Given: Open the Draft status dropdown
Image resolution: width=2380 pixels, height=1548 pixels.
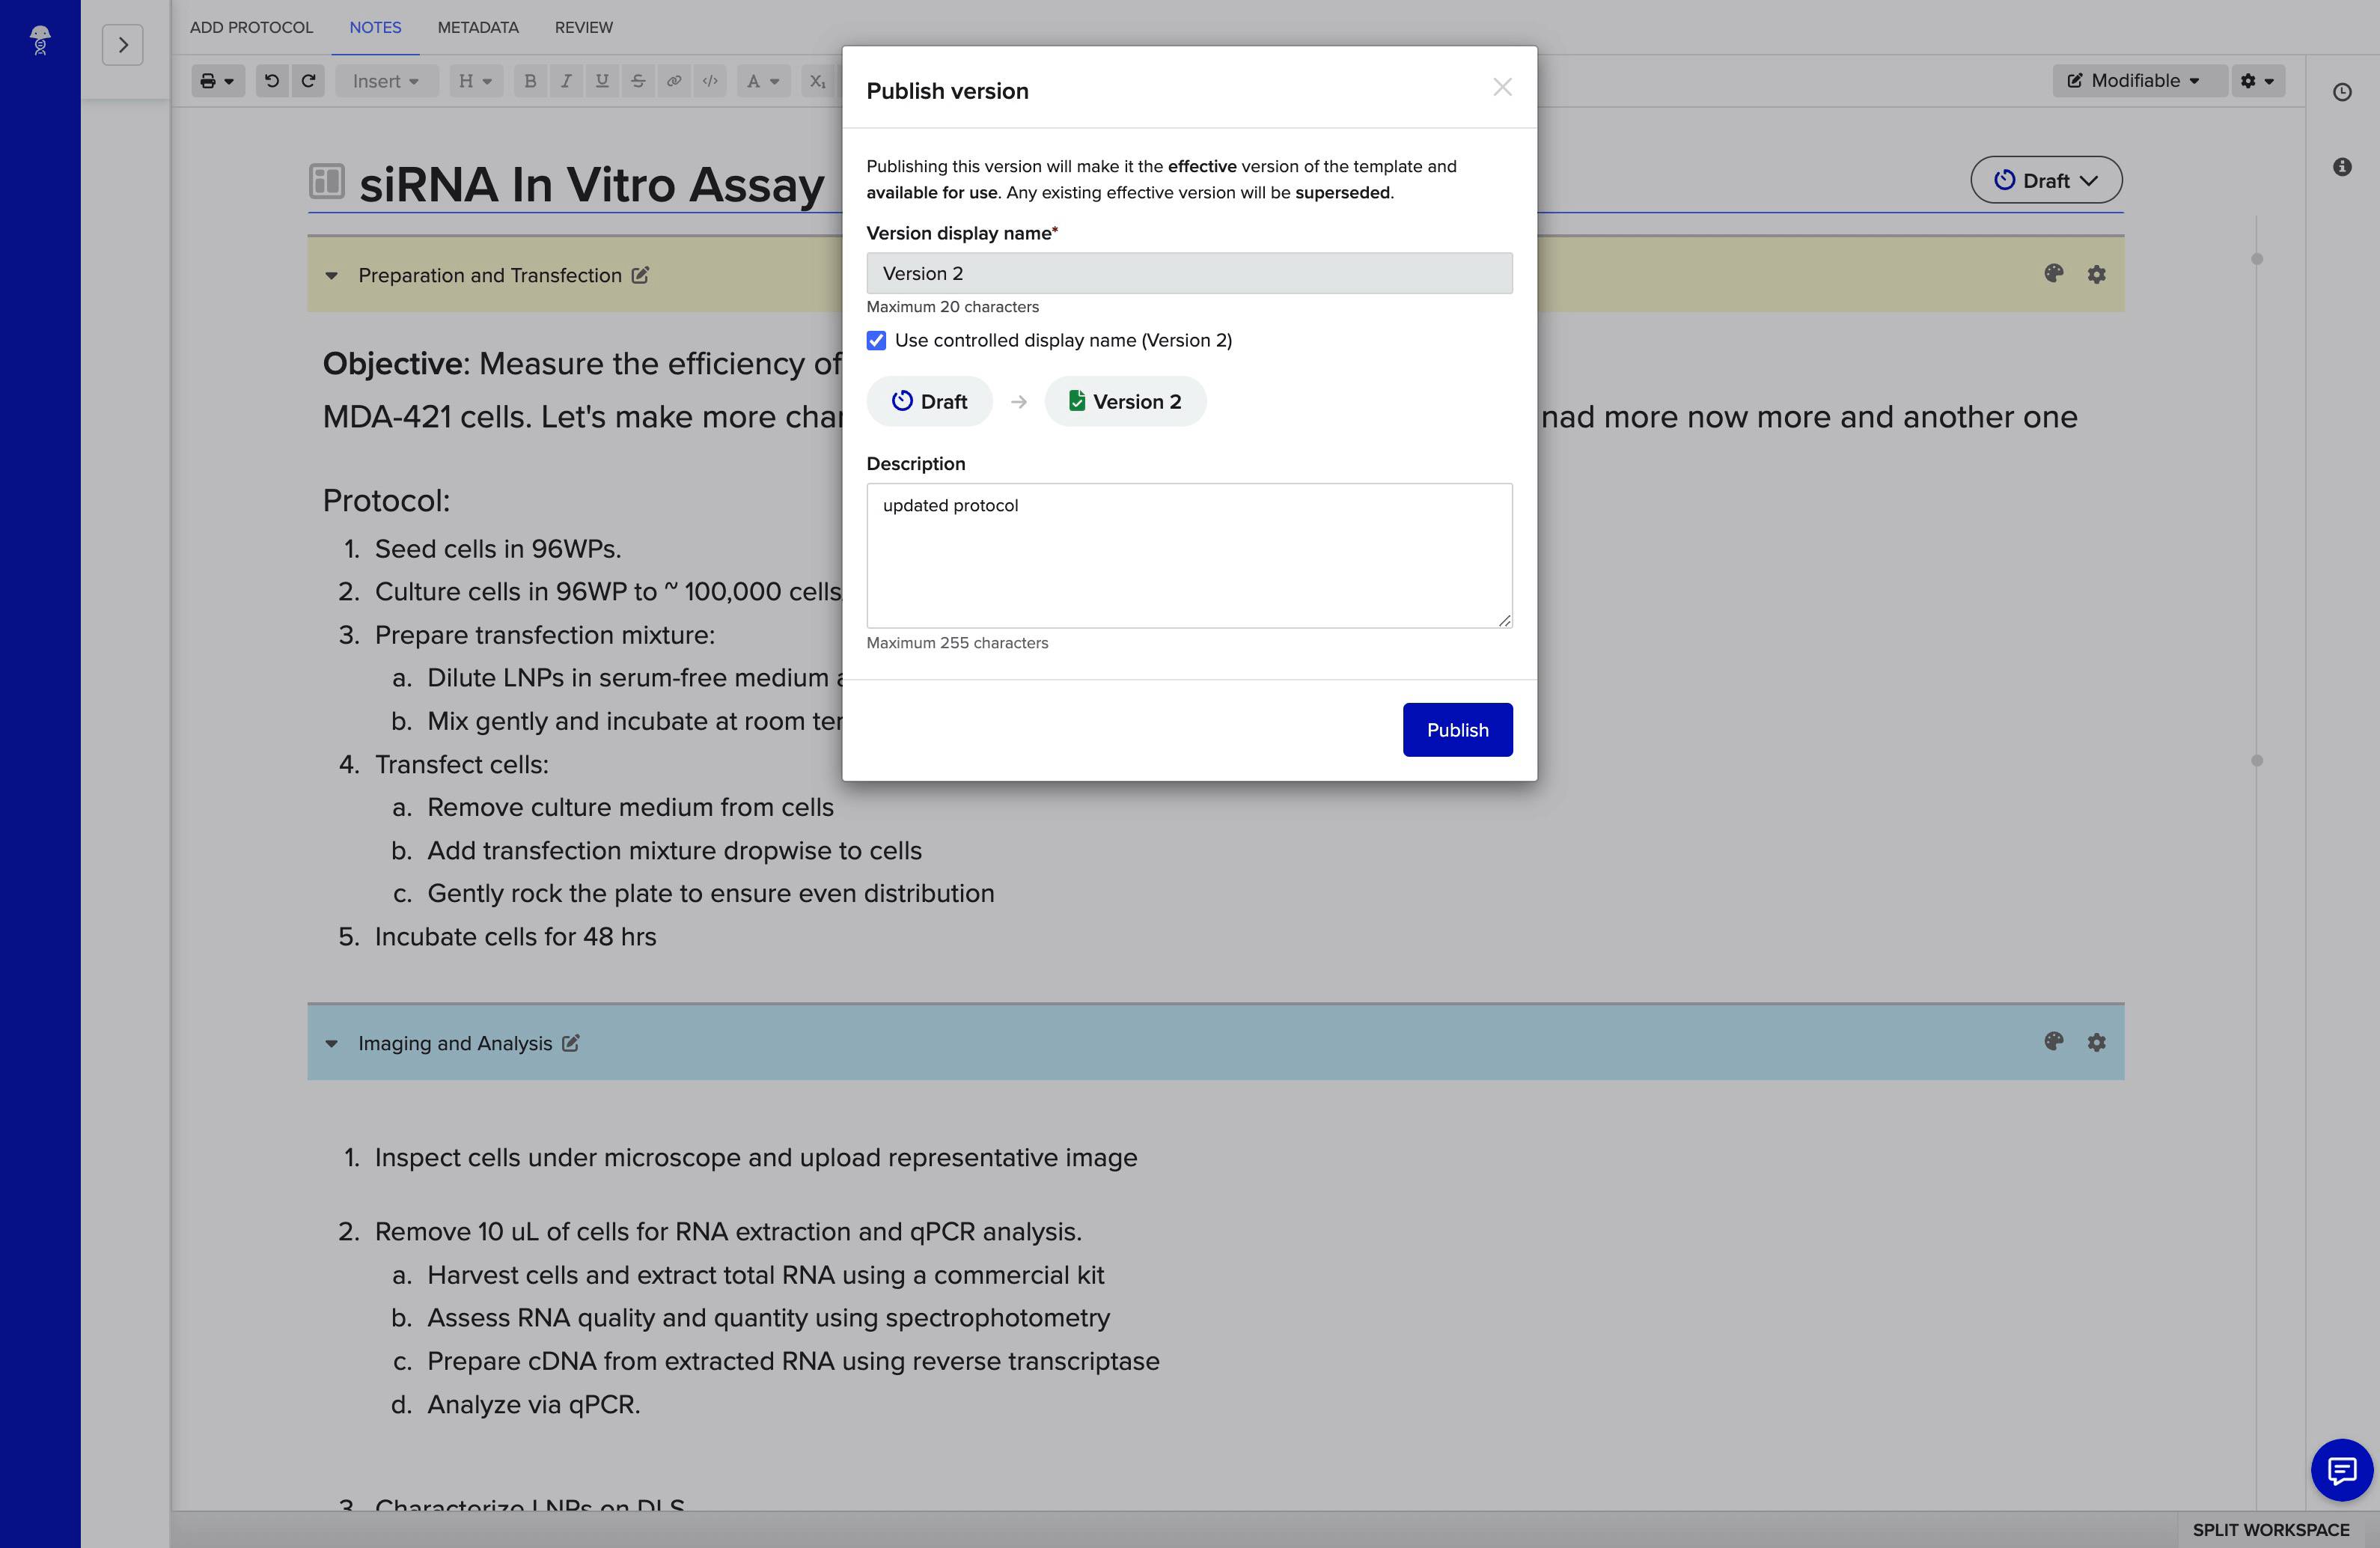Looking at the screenshot, I should (x=2045, y=181).
